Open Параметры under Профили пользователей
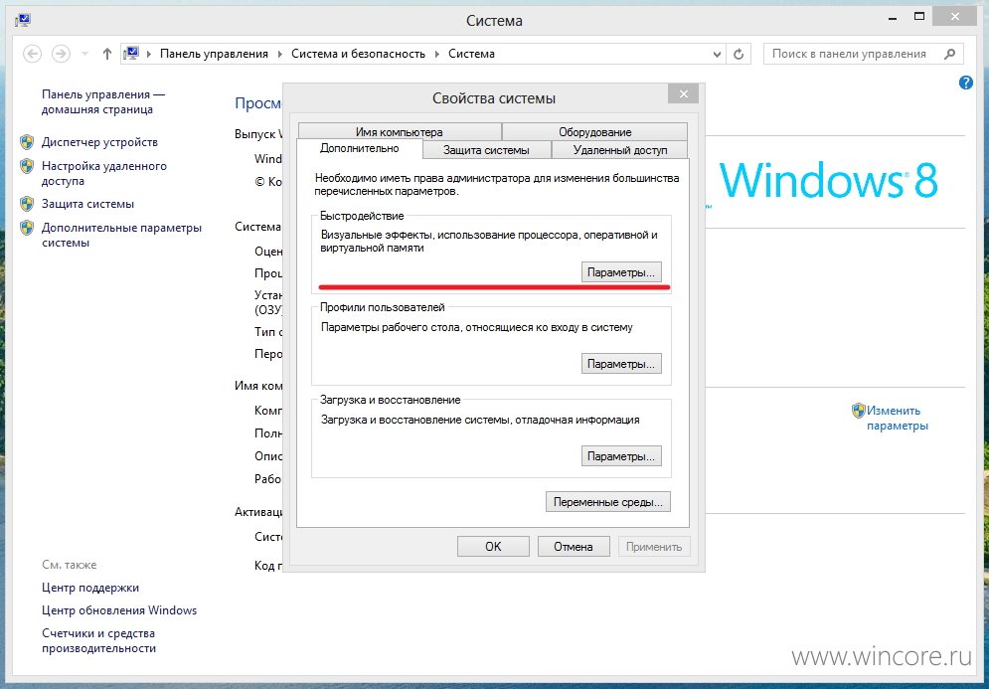The image size is (989, 689). pos(621,364)
